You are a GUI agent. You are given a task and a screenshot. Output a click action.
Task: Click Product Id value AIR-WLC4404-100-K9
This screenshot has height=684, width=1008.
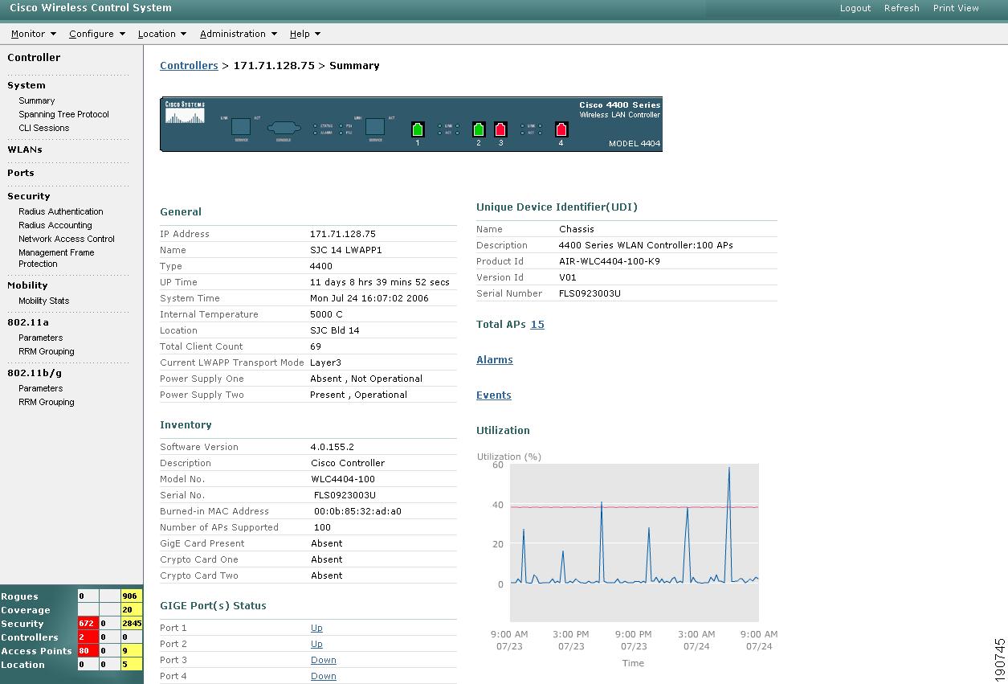click(x=610, y=261)
